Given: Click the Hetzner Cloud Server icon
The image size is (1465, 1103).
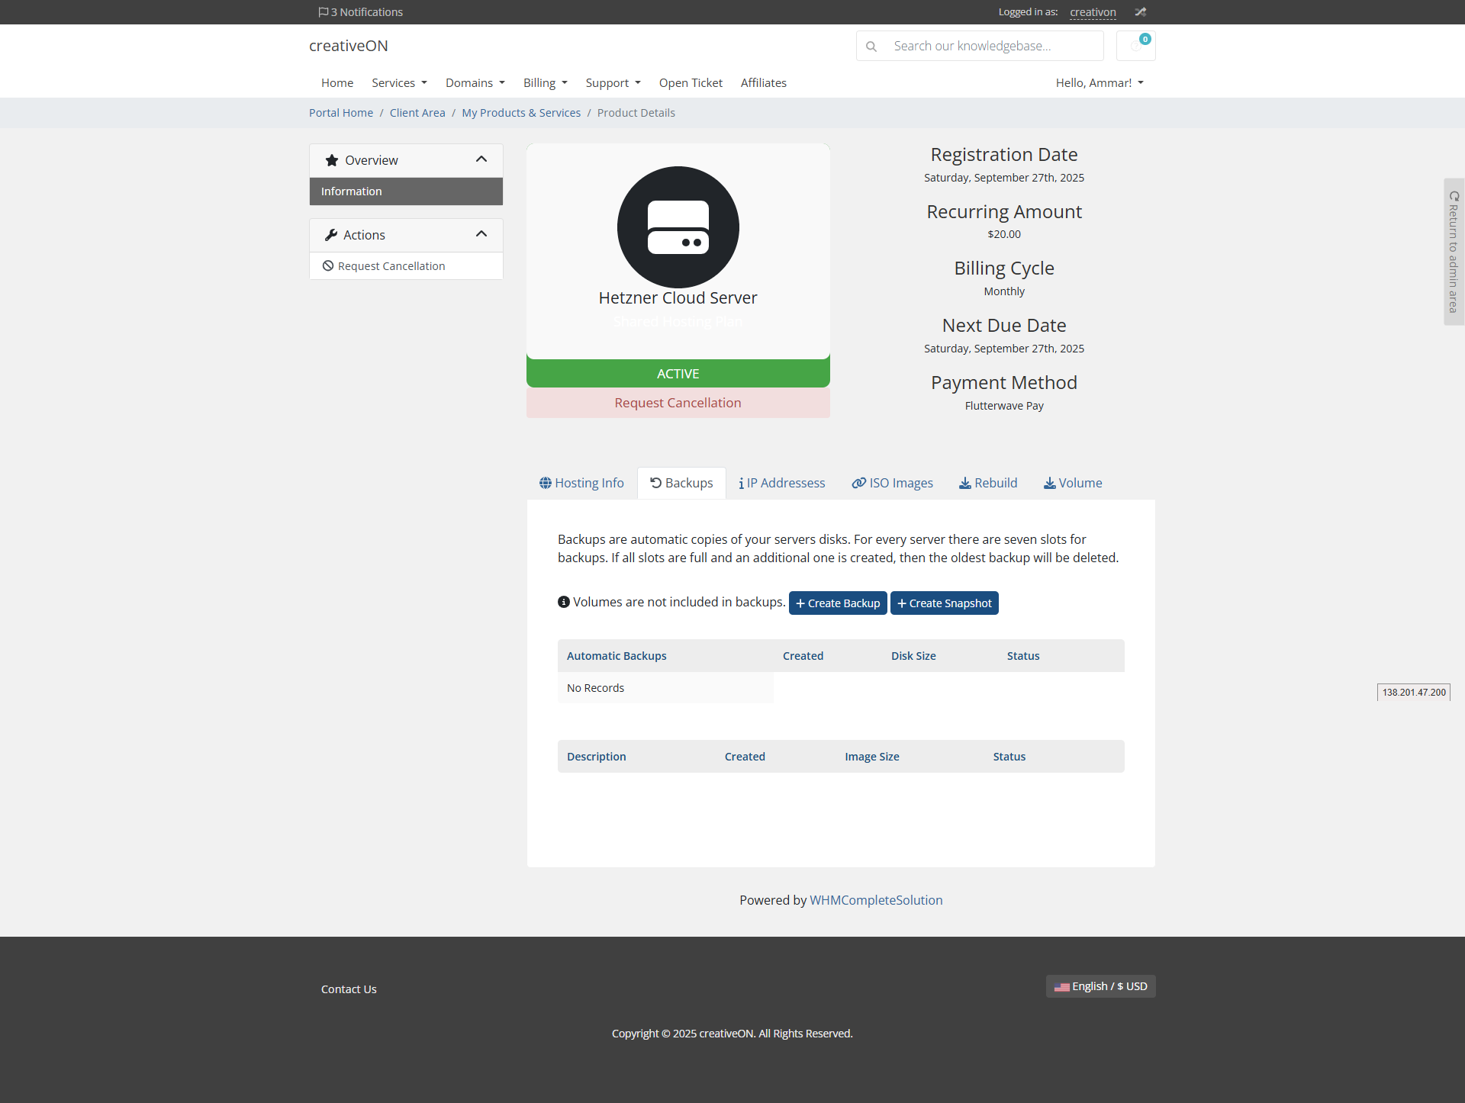Looking at the screenshot, I should click(x=678, y=227).
